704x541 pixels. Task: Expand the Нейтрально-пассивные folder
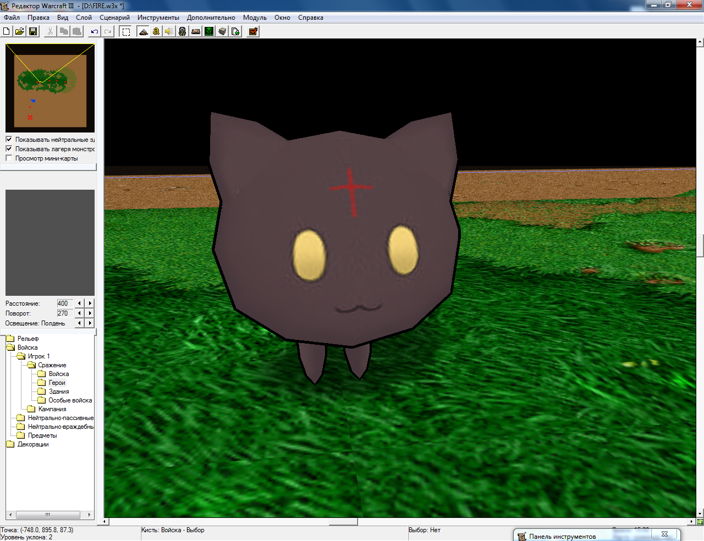point(21,418)
